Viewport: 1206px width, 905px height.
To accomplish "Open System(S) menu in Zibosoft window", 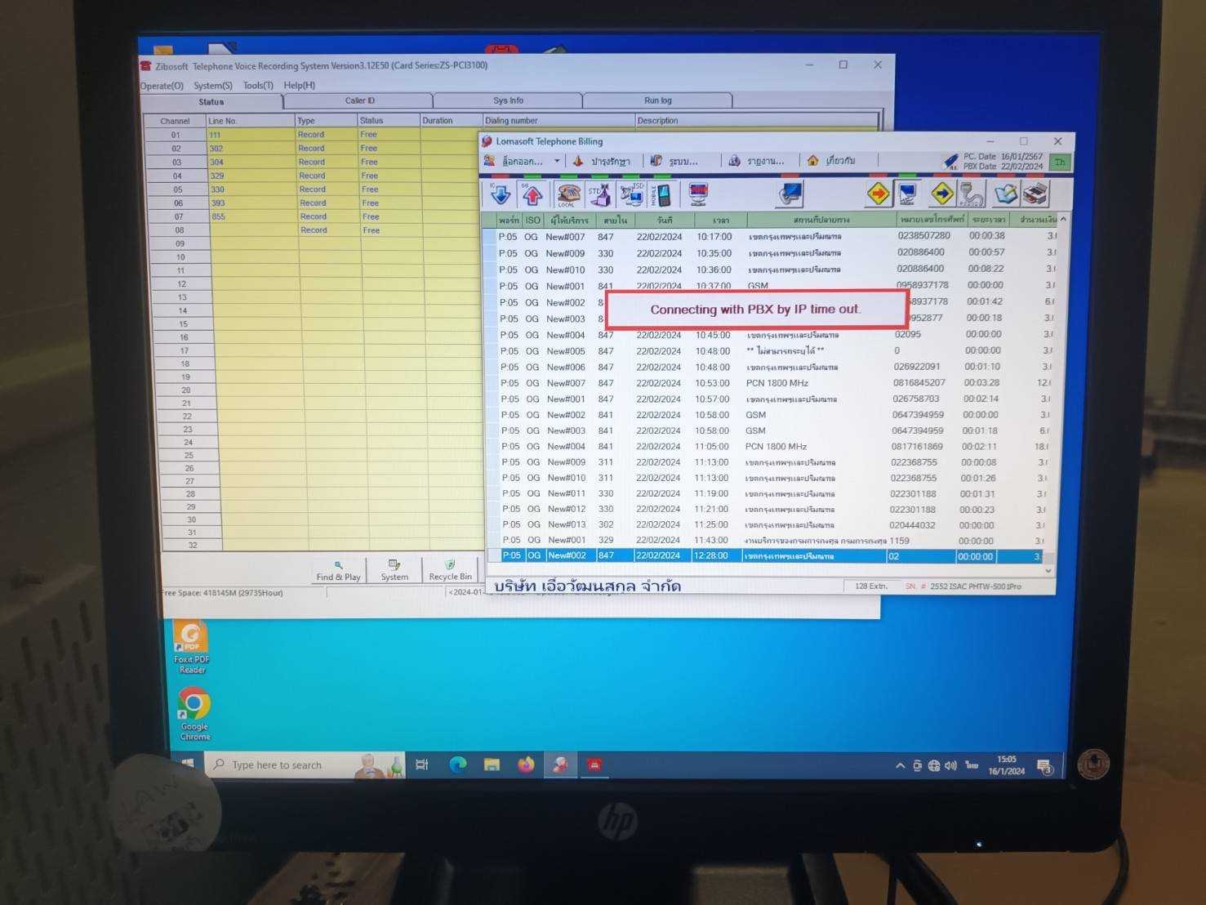I will (x=213, y=86).
